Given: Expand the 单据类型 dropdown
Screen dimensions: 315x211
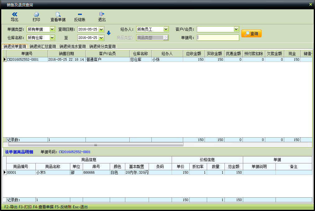Looking at the screenshot, I should click(52, 29).
